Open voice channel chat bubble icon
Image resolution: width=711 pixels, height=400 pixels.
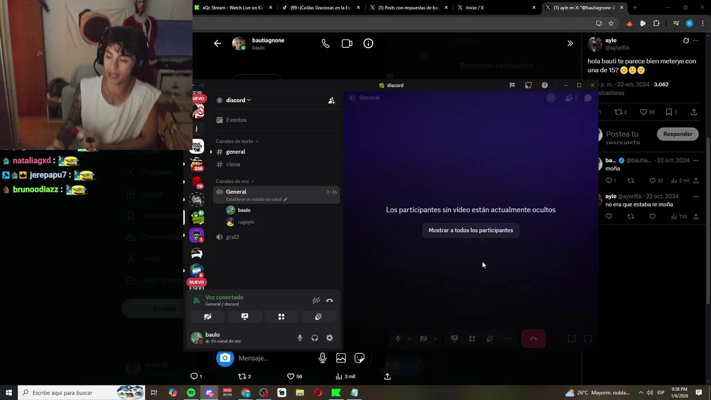pos(588,98)
